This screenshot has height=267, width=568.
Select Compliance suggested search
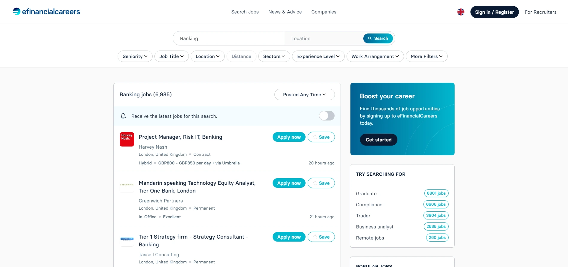coord(369,205)
